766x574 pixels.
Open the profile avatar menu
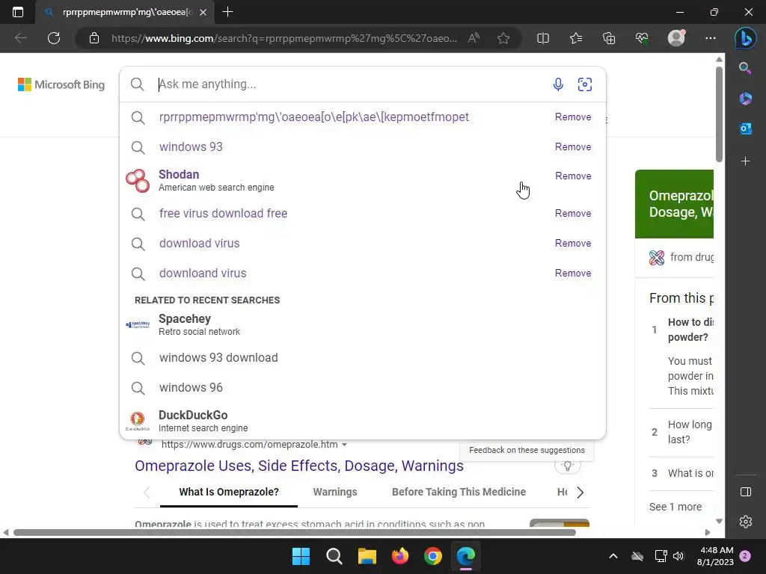676,37
